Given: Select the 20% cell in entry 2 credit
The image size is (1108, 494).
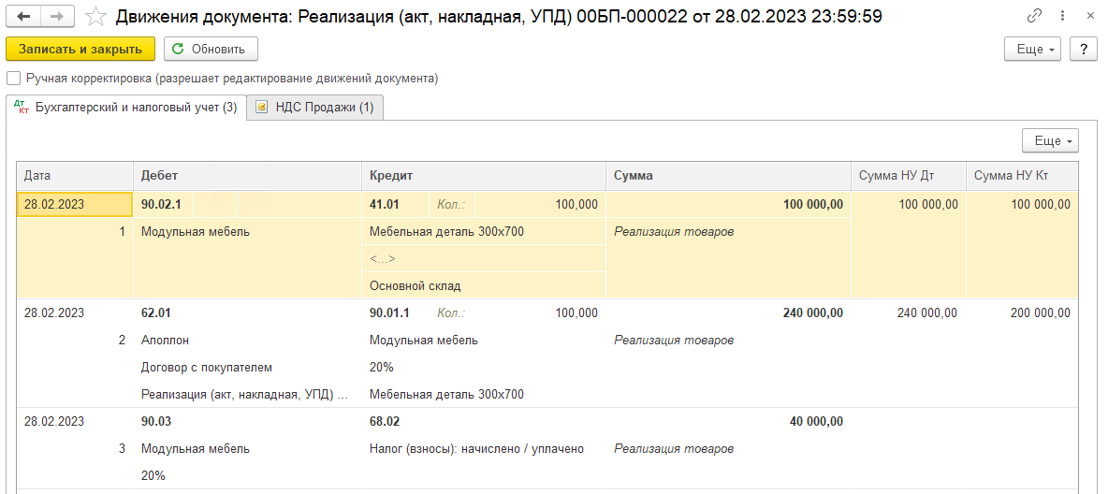Looking at the screenshot, I should [483, 367].
